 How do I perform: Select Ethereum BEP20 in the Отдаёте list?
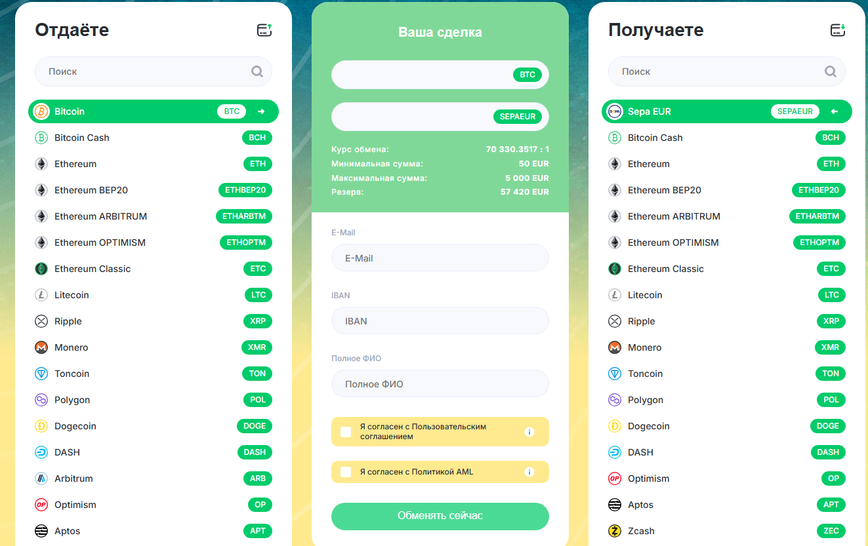pyautogui.click(x=154, y=190)
